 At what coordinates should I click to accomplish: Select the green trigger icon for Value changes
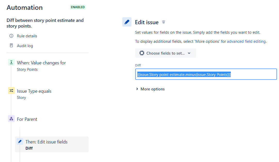tap(11, 62)
